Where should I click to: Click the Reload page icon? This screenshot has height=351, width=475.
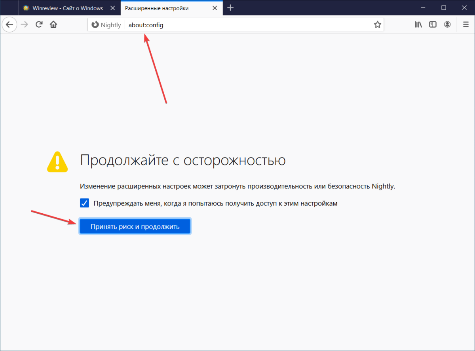[x=39, y=25]
